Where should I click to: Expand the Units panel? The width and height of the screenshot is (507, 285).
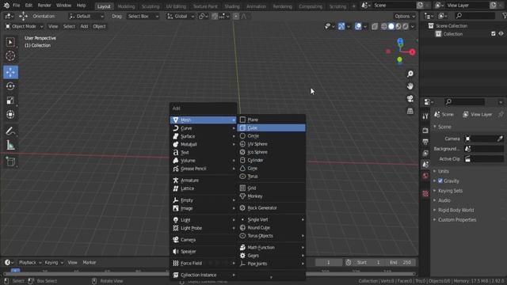[443, 171]
